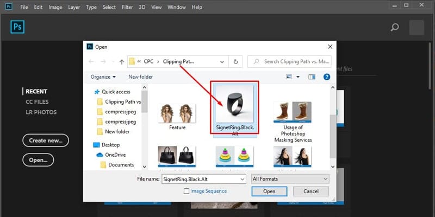
Task: Select the black handbags image thumbnail
Action: 177,156
